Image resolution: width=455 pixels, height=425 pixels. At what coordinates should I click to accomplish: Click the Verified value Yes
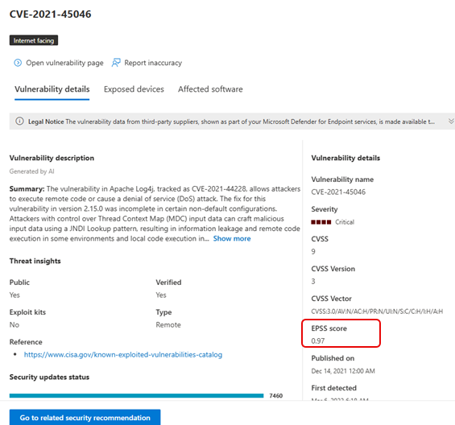pyautogui.click(x=161, y=295)
